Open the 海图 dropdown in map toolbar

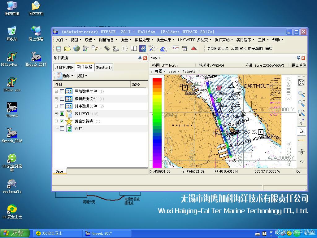(x=160, y=71)
